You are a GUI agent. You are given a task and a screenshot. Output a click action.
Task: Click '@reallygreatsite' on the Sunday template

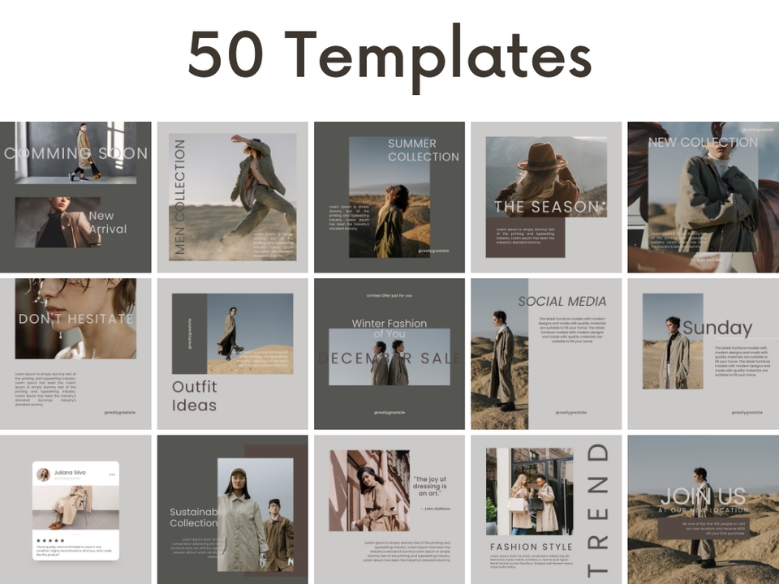[x=747, y=412]
